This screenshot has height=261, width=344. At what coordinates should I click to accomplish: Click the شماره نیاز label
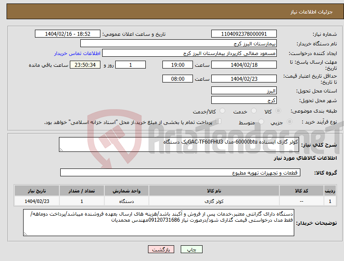click(x=325, y=34)
